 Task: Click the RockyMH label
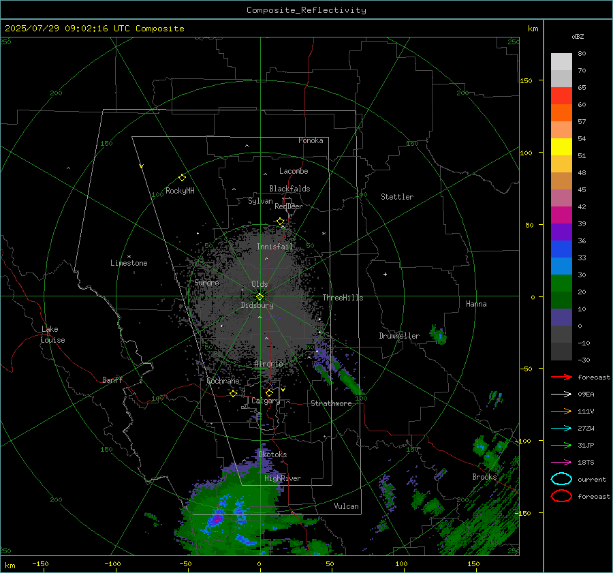(x=180, y=191)
